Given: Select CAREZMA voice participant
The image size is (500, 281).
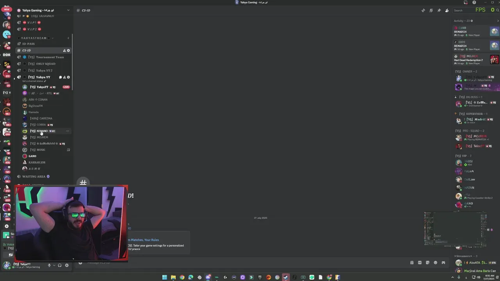Looking at the screenshot, I should pos(46,118).
